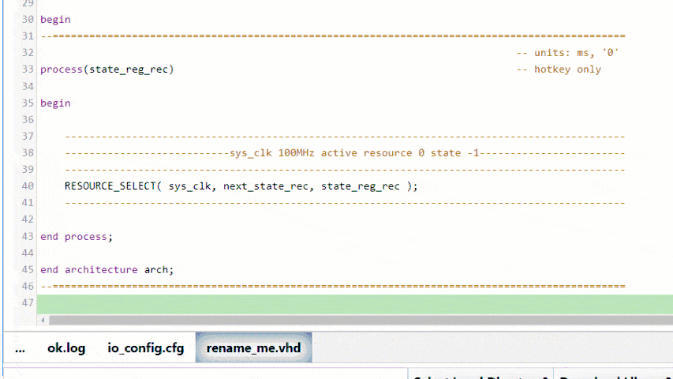The height and width of the screenshot is (379, 673).
Task: Click the RESOURCE_SELECT procedure call
Action: [110, 186]
